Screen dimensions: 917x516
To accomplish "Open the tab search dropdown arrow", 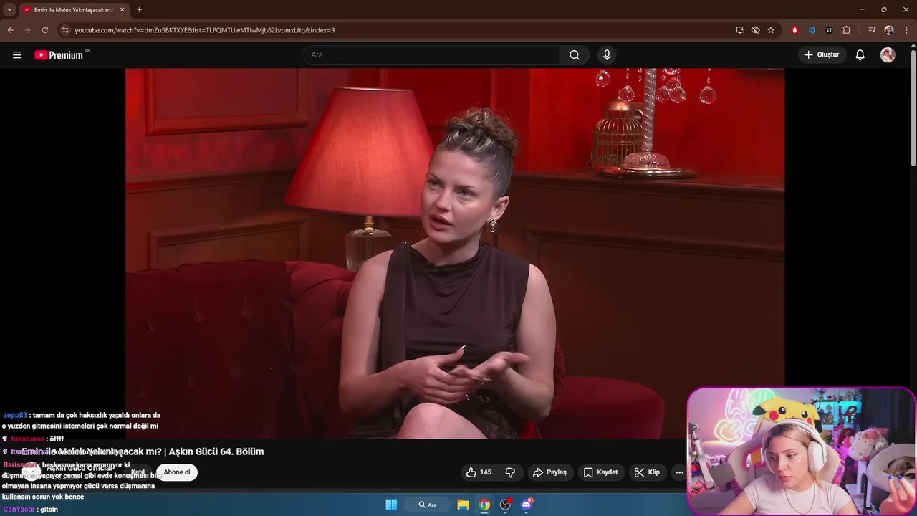I will click(x=9, y=9).
